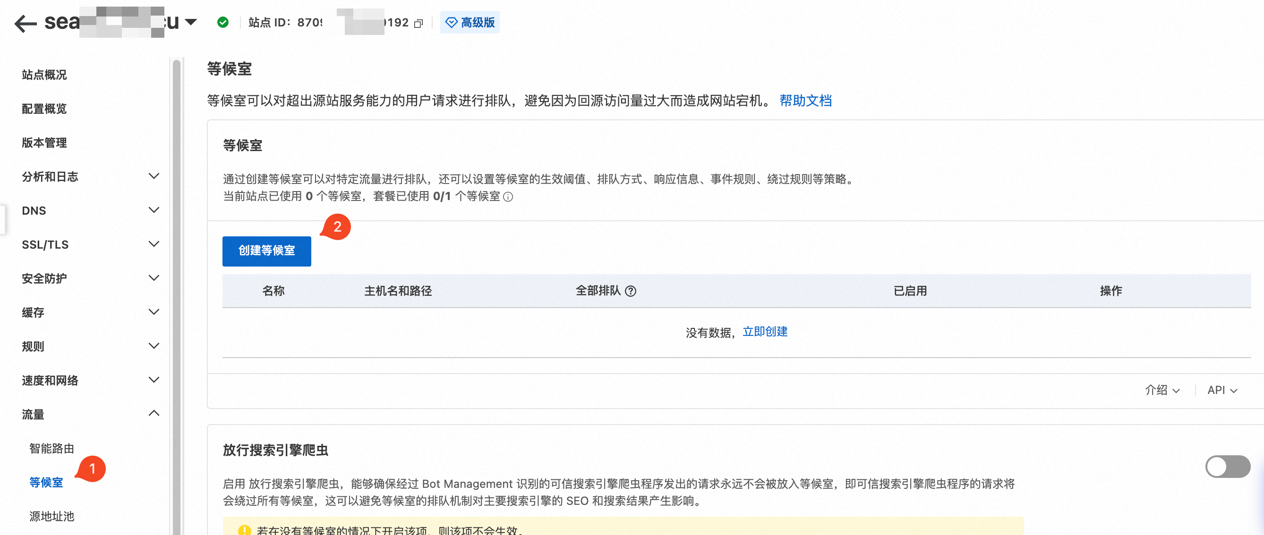Click info icon next to 个等候室 quota
This screenshot has height=535, width=1264.
coord(508,197)
